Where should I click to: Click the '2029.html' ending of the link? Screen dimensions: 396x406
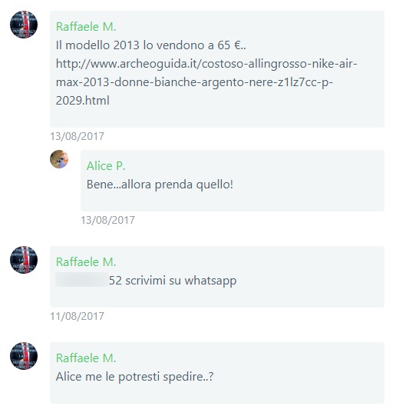(x=83, y=101)
